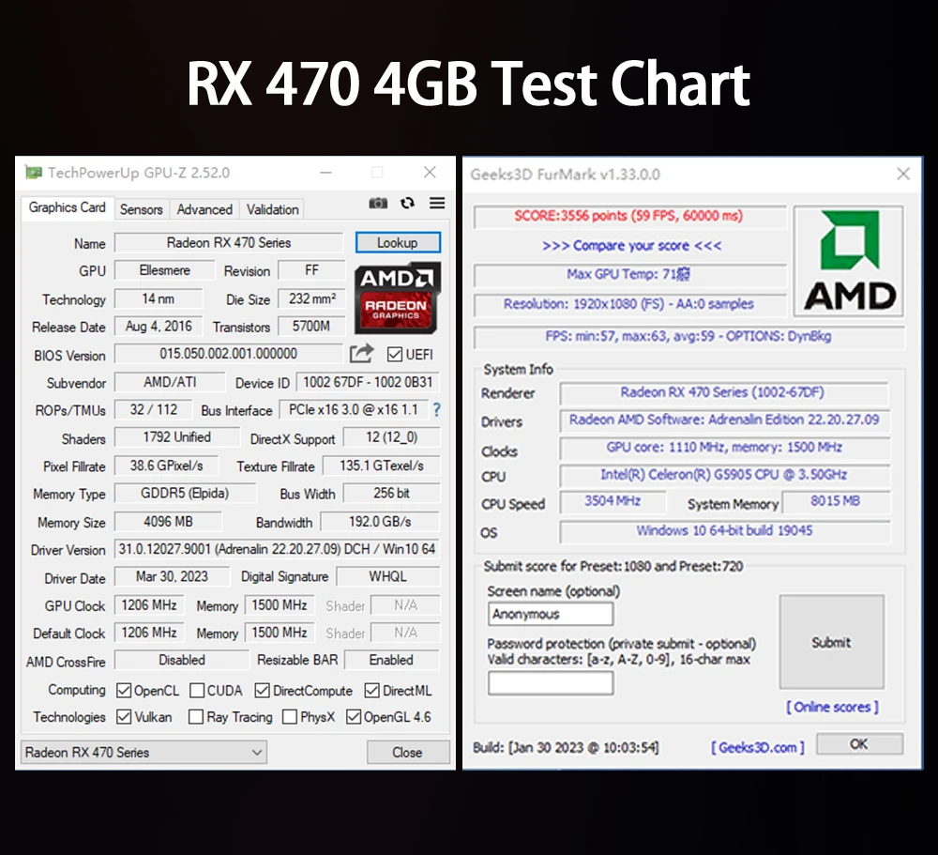Click the GPU value Ellesmere

[x=164, y=270]
